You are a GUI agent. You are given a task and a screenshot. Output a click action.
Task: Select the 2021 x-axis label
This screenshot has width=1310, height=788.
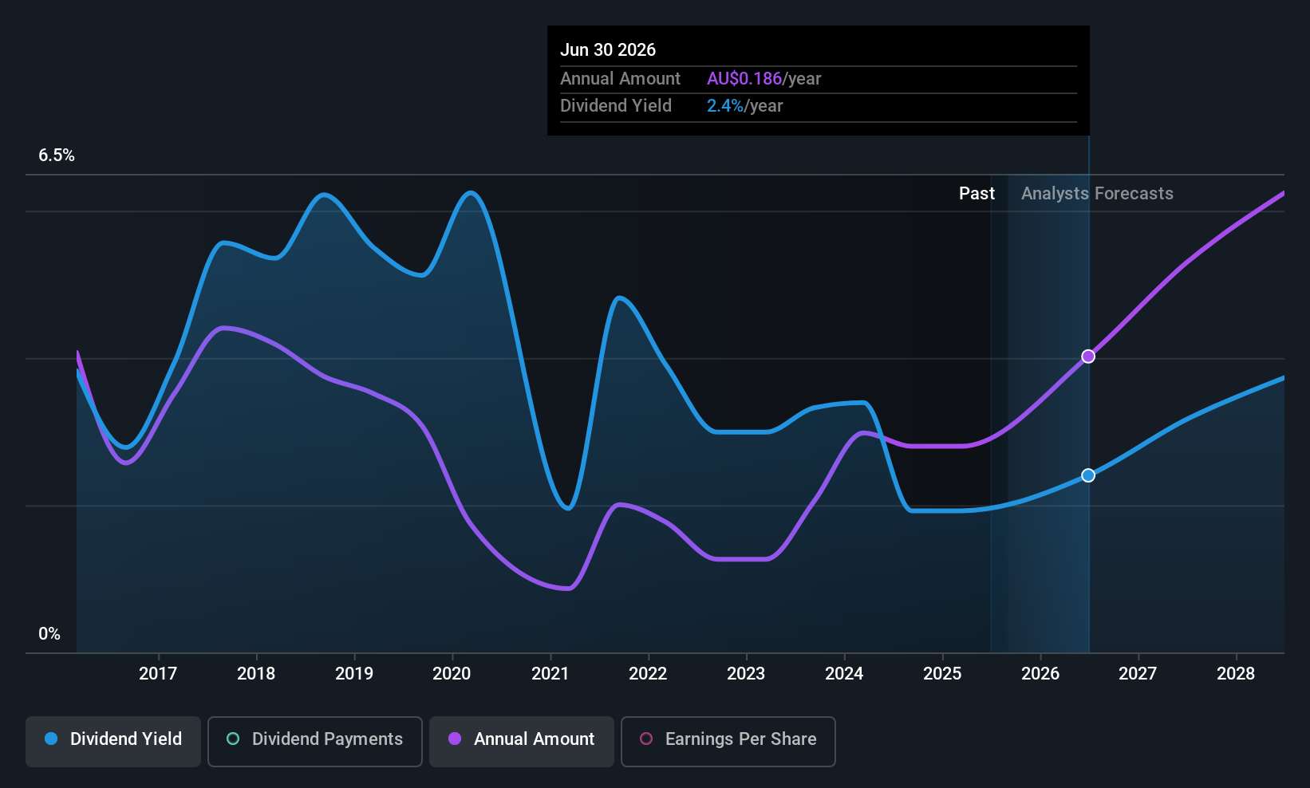click(550, 674)
